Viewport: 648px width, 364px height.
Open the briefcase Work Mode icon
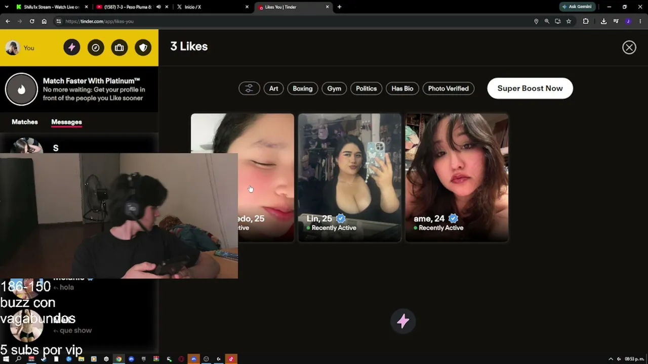click(119, 48)
